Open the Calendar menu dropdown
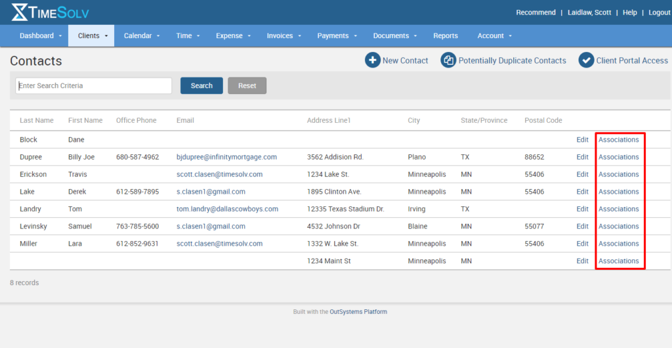Viewport: 672px width, 348px height. tap(142, 35)
